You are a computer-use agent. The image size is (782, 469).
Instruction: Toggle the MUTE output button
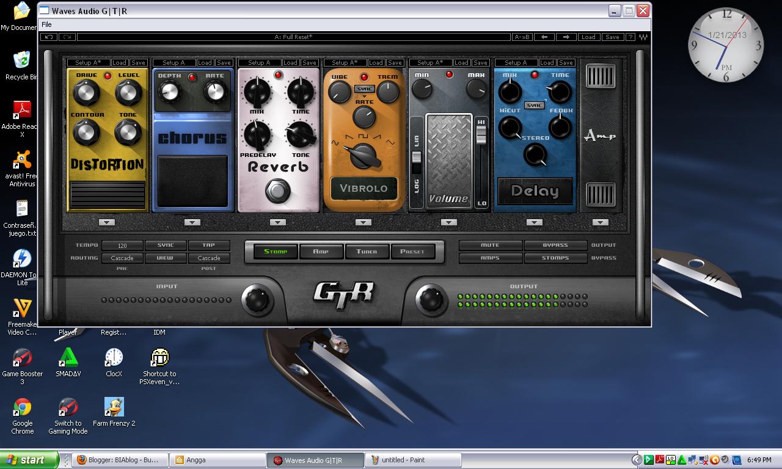click(490, 245)
